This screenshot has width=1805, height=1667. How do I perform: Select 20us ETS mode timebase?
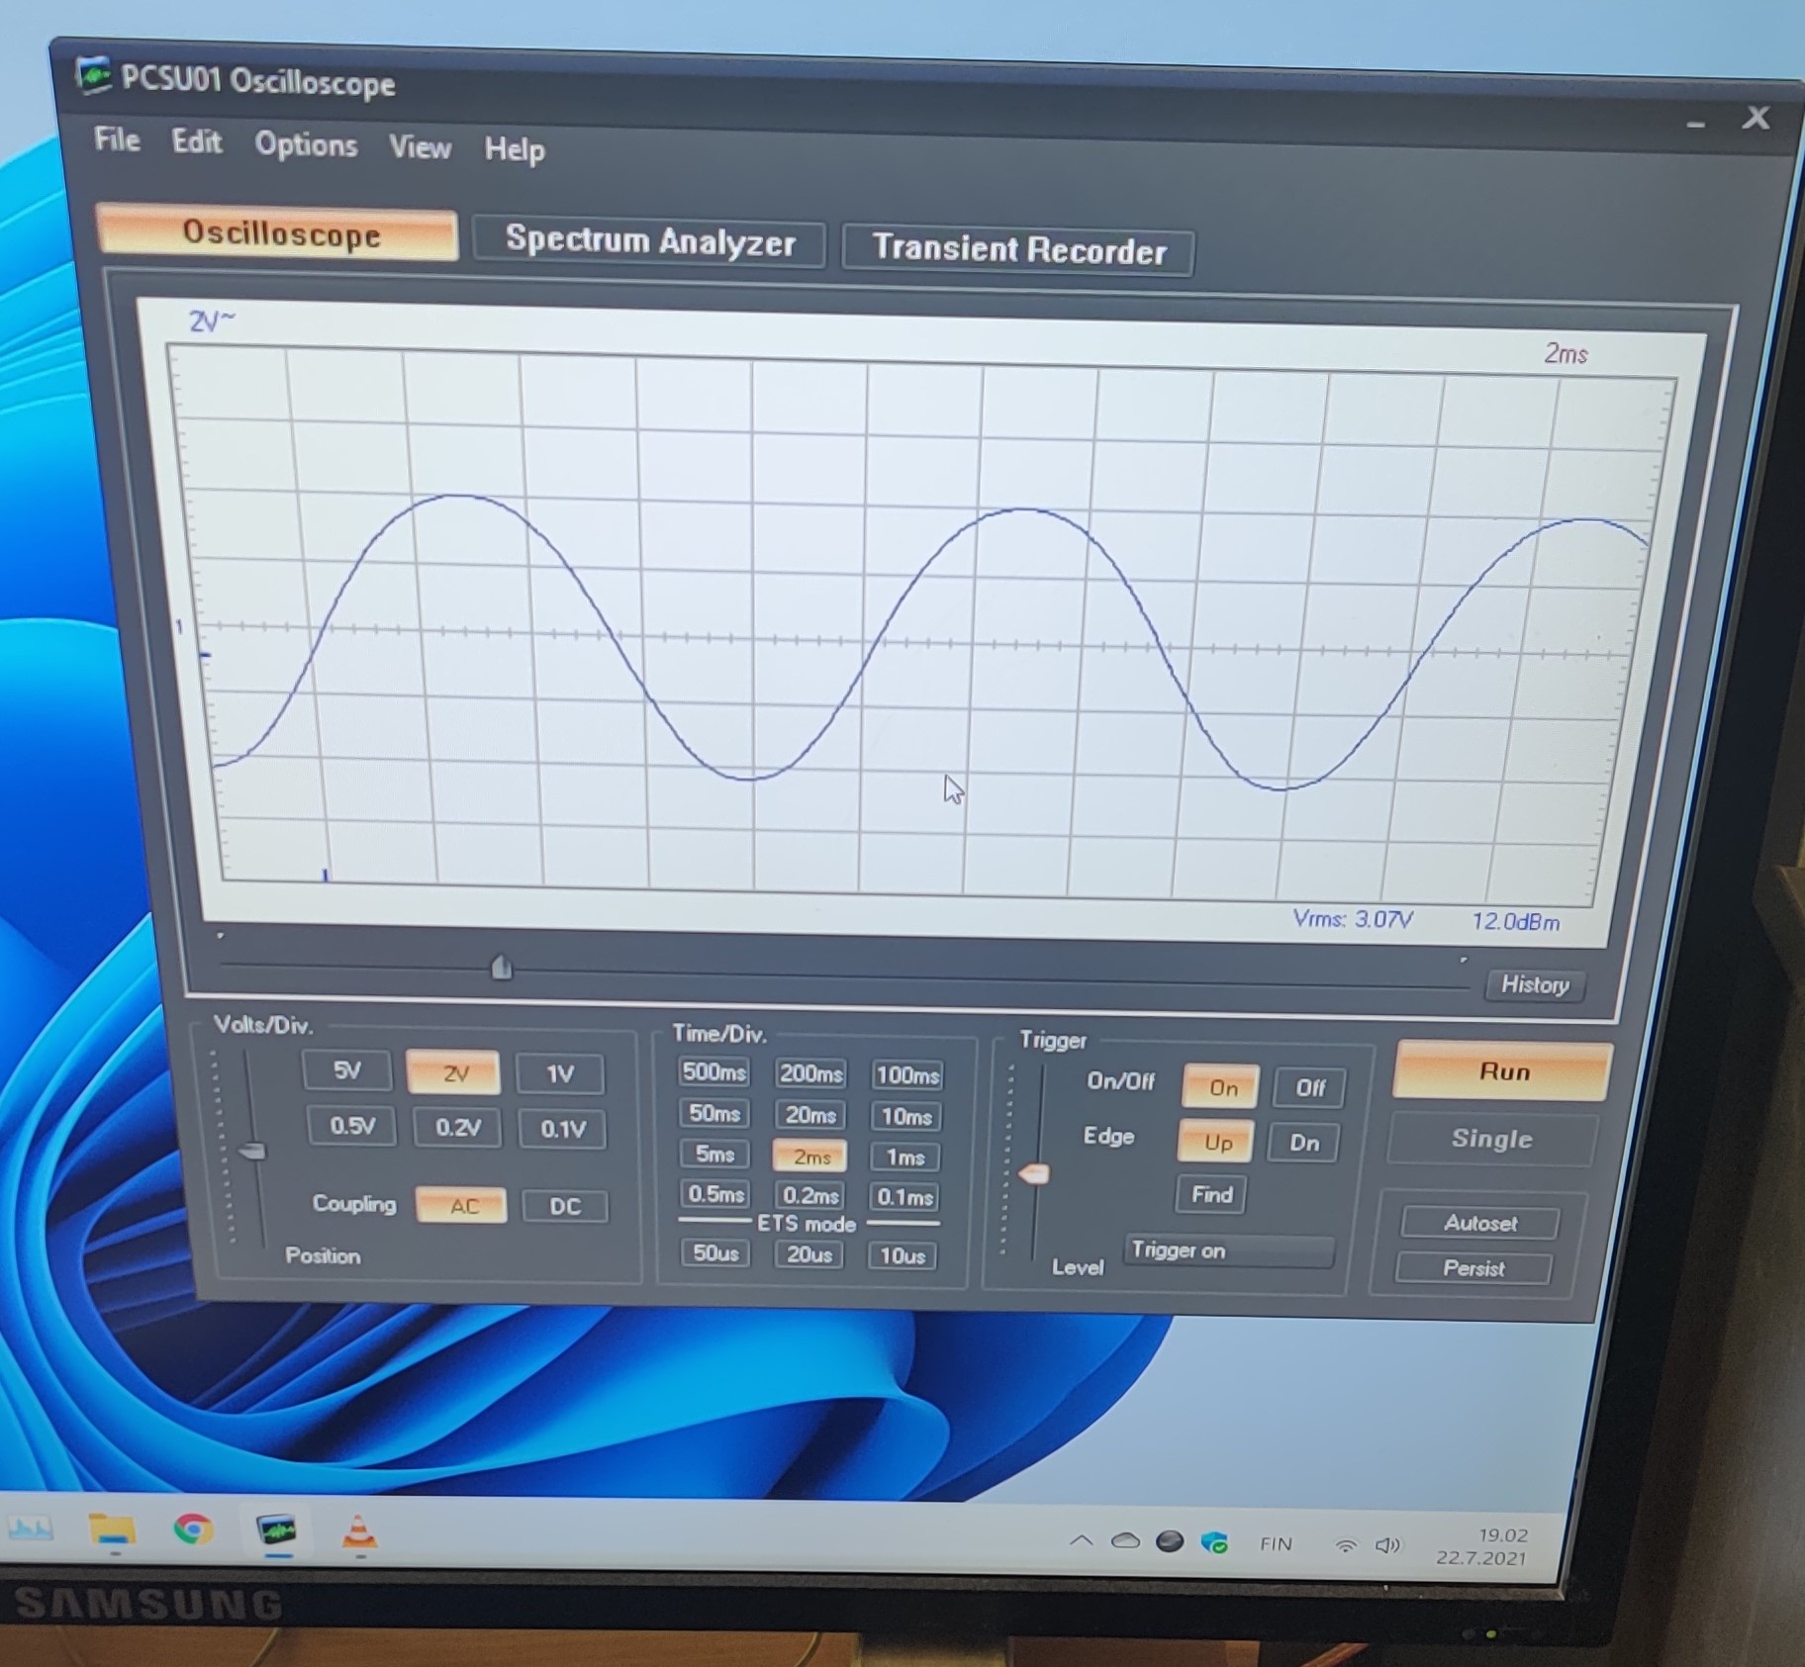[x=808, y=1254]
